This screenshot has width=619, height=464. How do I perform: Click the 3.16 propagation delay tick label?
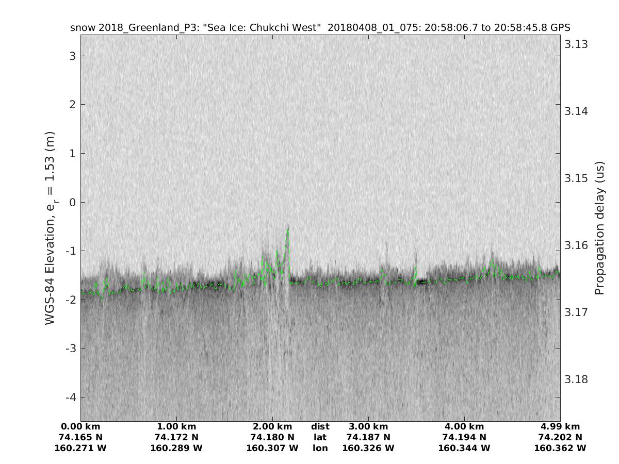point(576,245)
